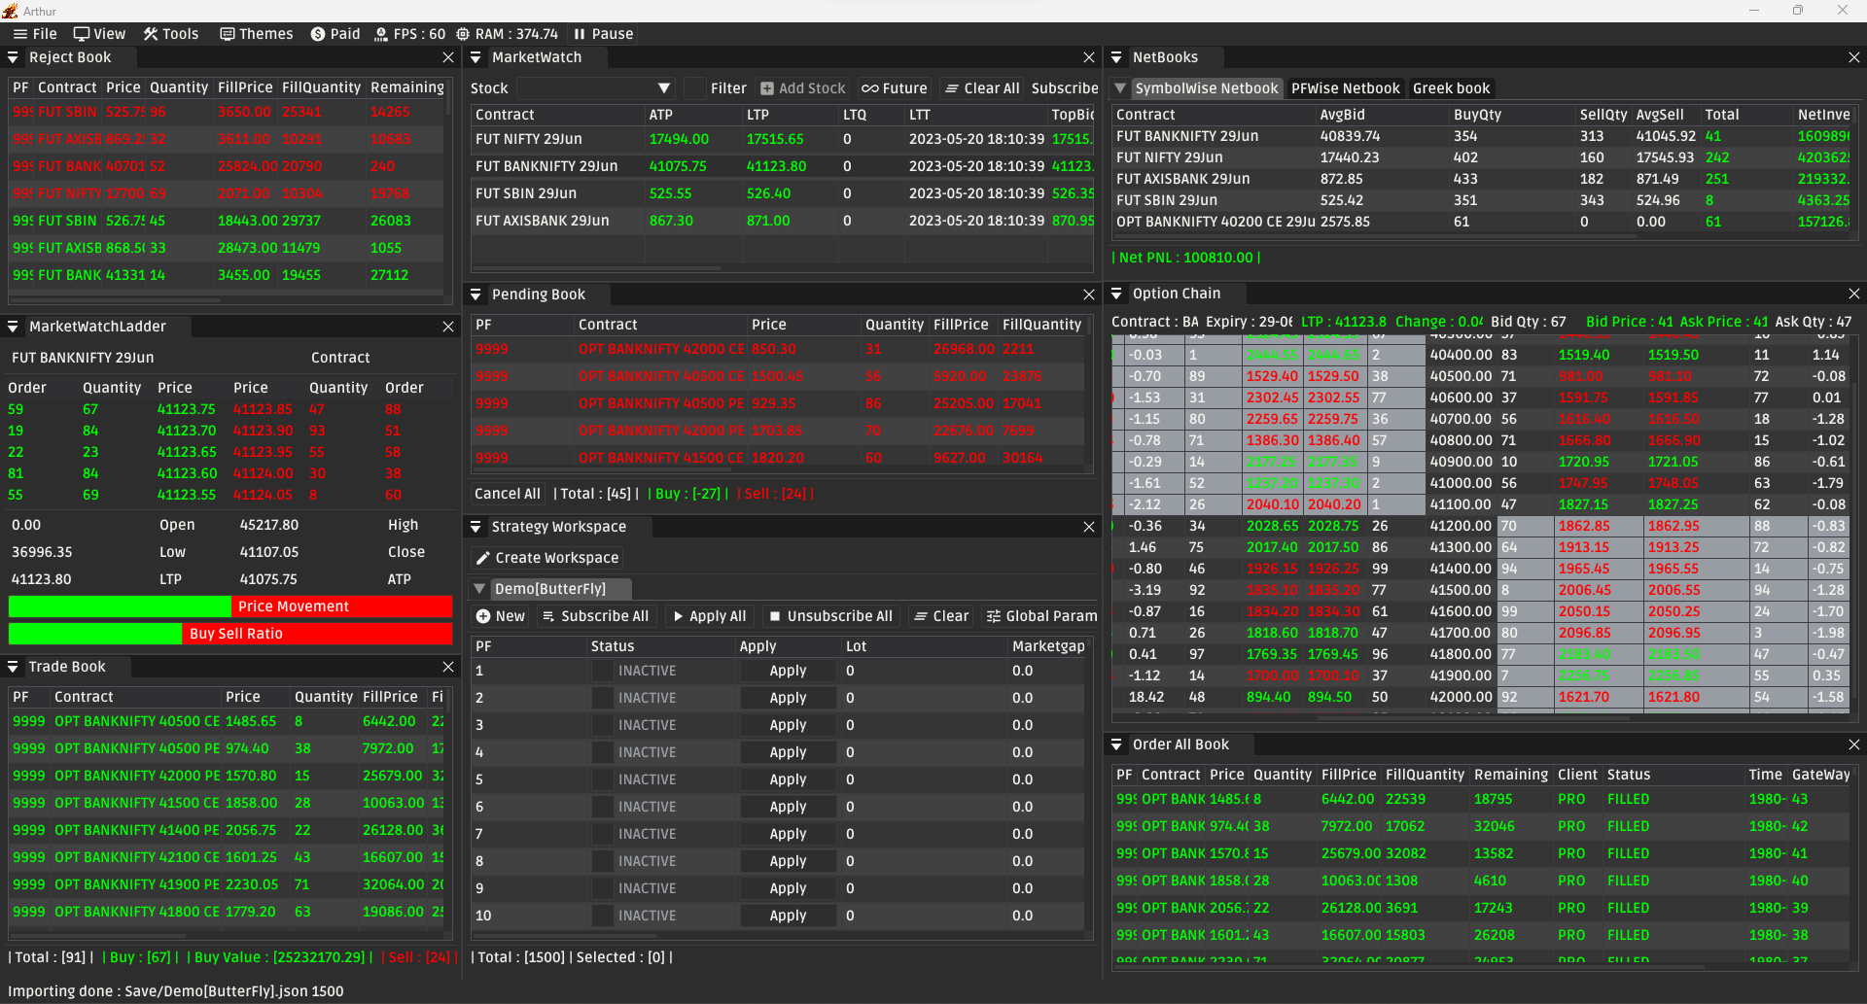1867x1004 pixels.
Task: Open the View menu
Action: tap(100, 34)
